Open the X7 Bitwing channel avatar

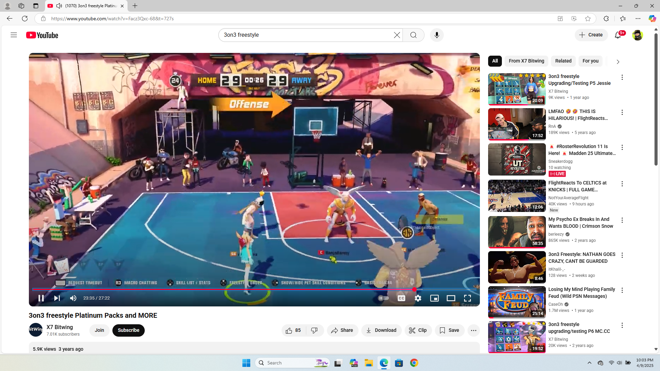tap(36, 330)
